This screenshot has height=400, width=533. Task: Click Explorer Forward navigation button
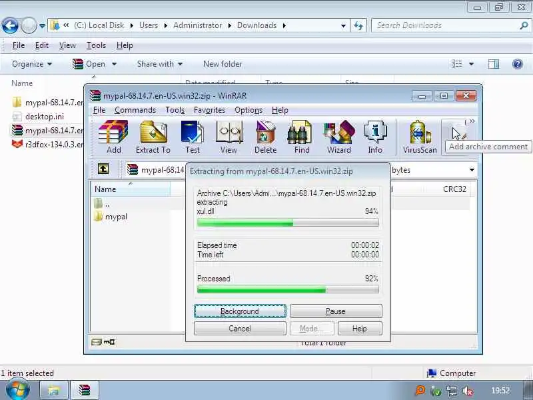(x=29, y=26)
